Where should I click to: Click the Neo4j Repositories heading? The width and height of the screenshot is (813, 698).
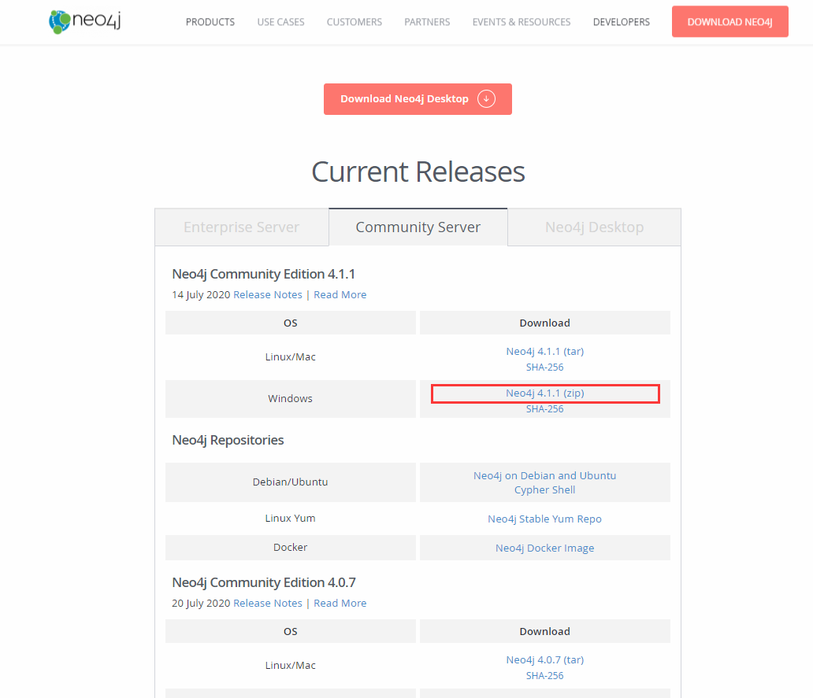click(x=228, y=440)
